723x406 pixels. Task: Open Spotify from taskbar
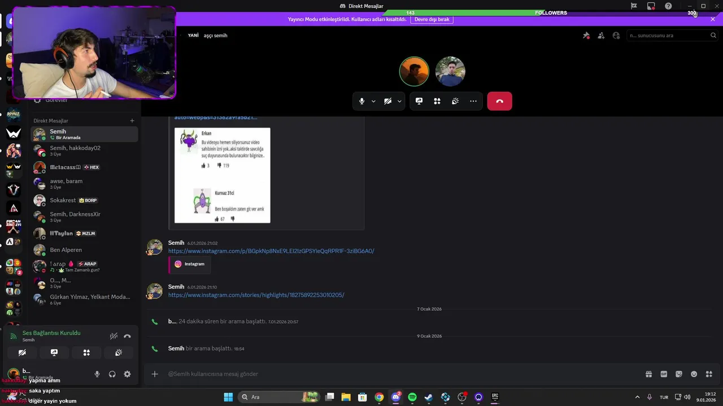[x=412, y=397]
